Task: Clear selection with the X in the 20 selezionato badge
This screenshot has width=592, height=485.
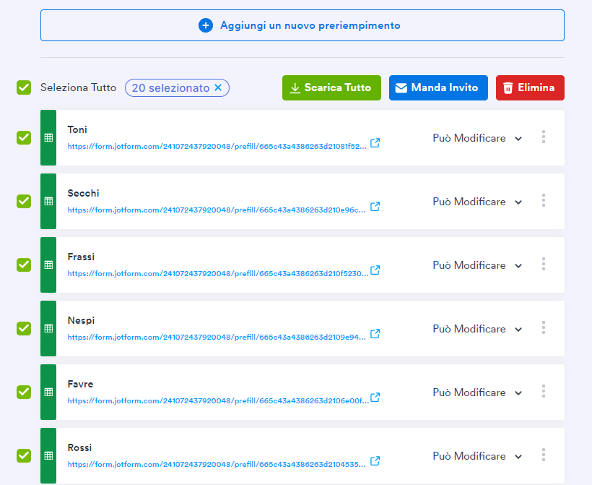Action: (218, 87)
